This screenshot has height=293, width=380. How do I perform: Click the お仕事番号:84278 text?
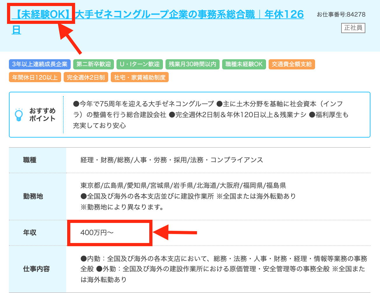341,15
